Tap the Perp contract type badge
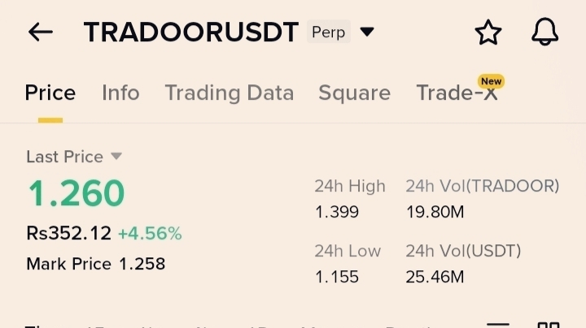 coord(328,32)
